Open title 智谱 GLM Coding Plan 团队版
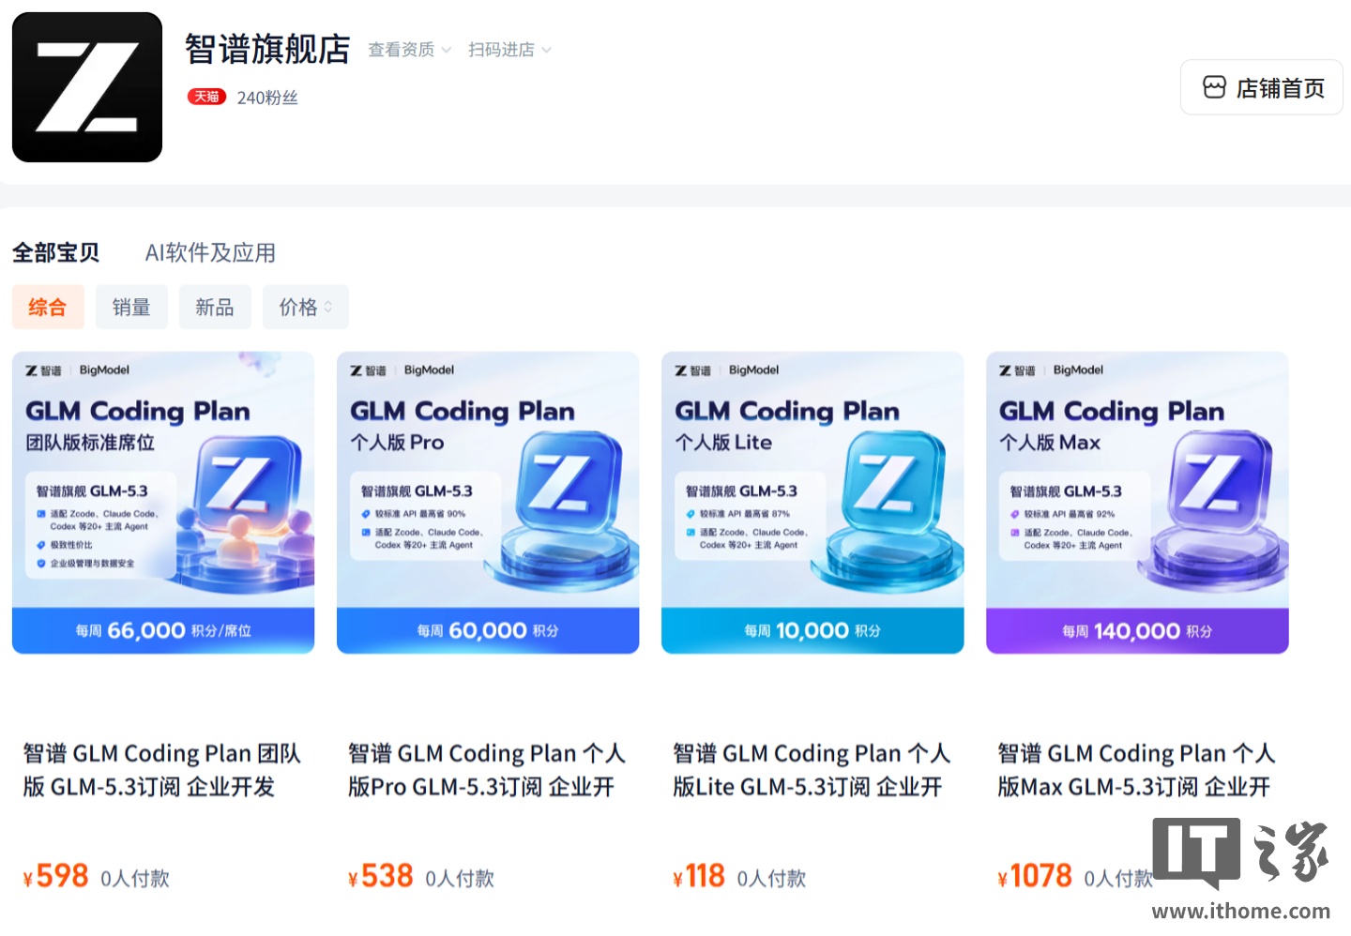 coord(161,770)
